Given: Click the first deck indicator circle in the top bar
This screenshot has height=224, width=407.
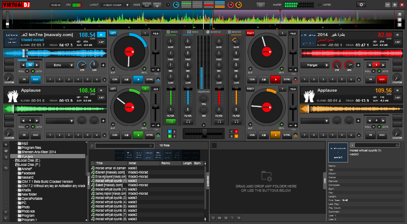Looking at the screenshot, I should pos(168,5).
